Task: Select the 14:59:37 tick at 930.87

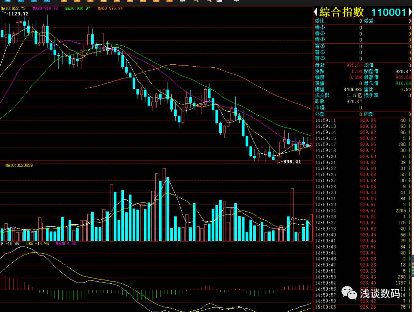Action: pyautogui.click(x=363, y=223)
